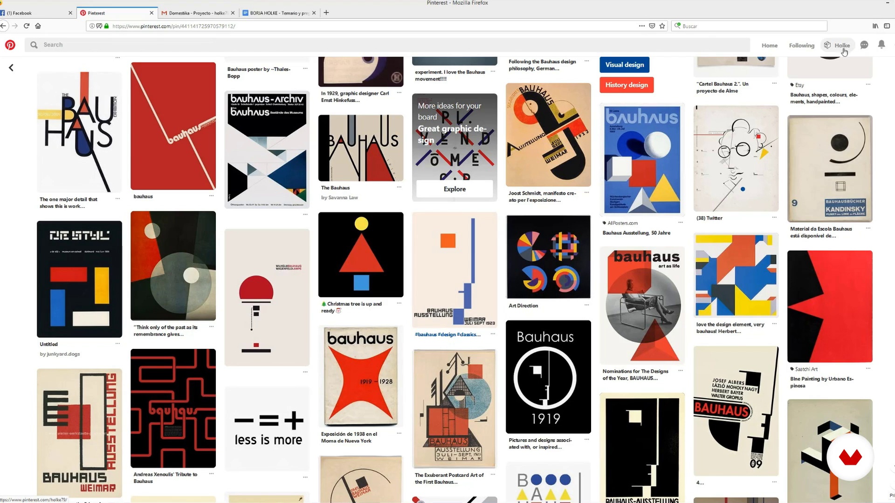Open more options for 'Untitled' pin
The width and height of the screenshot is (895, 503).
coord(117,344)
